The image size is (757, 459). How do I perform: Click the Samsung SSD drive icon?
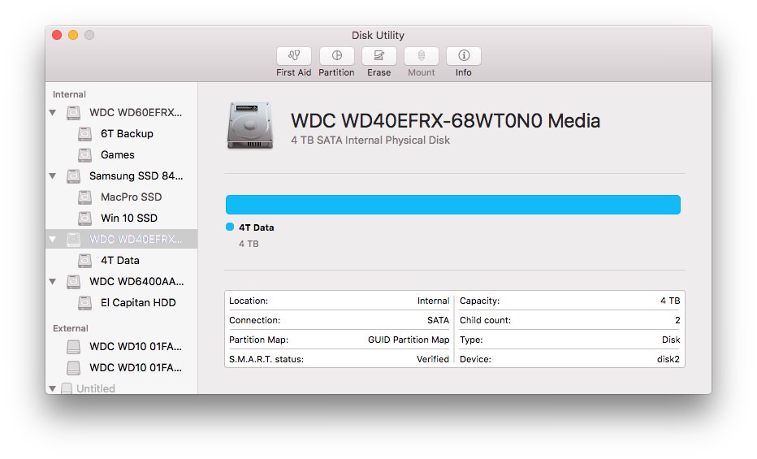tap(73, 176)
